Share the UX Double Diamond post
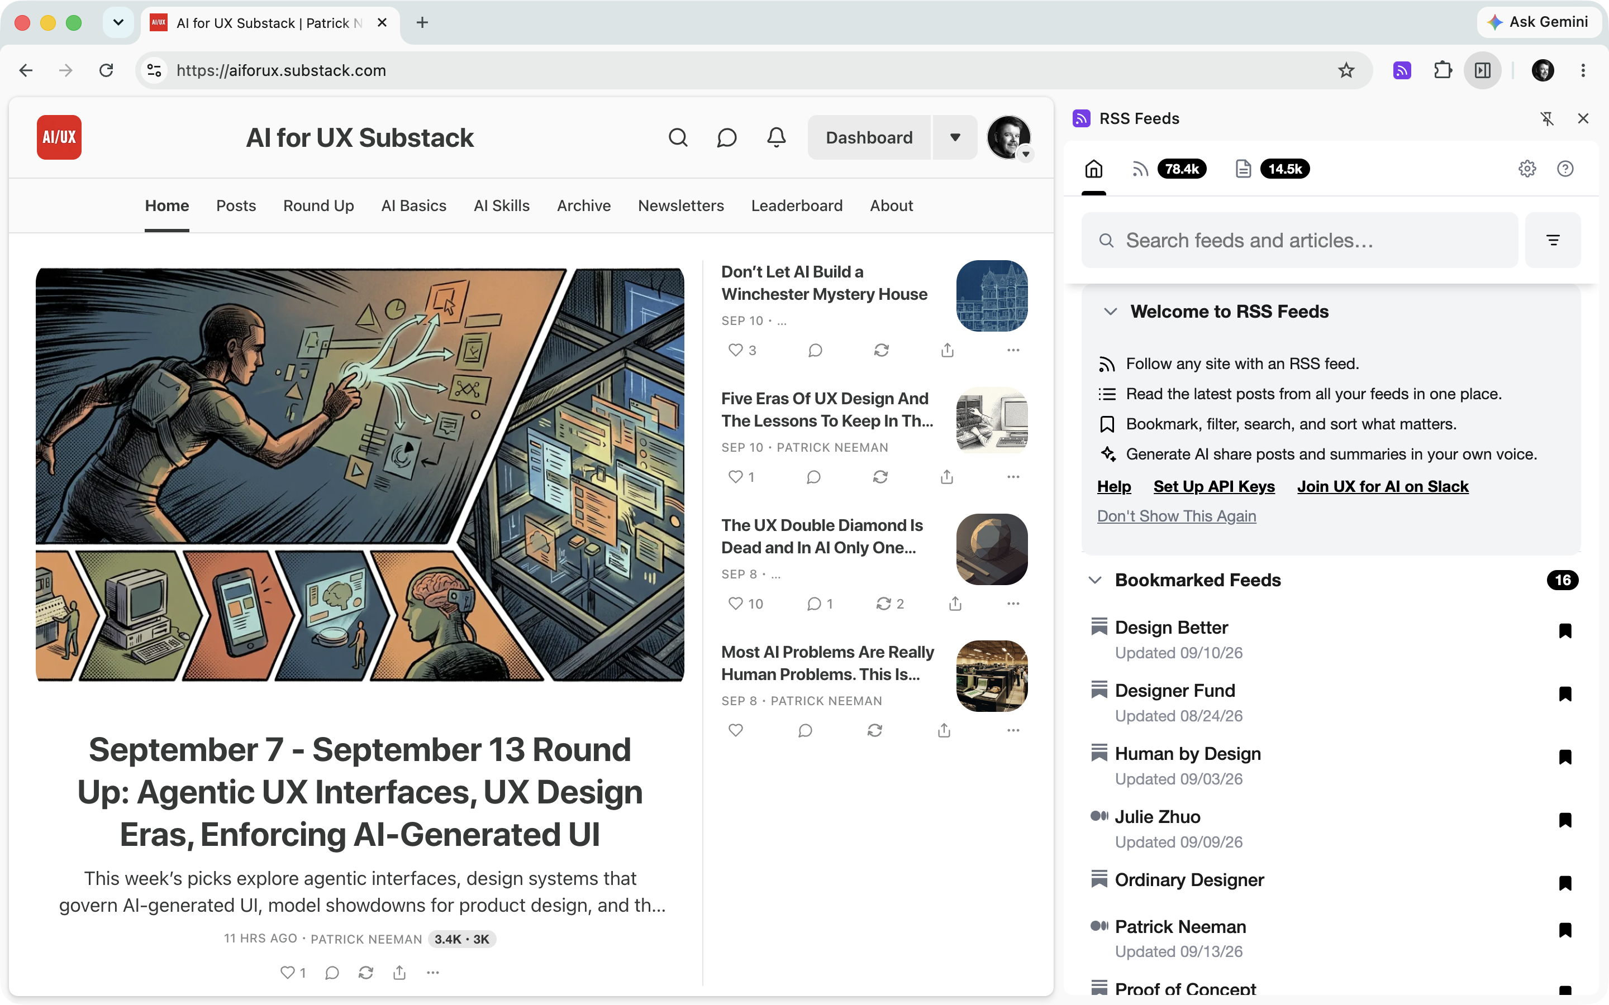Viewport: 1609px width, 1005px height. pyautogui.click(x=955, y=604)
